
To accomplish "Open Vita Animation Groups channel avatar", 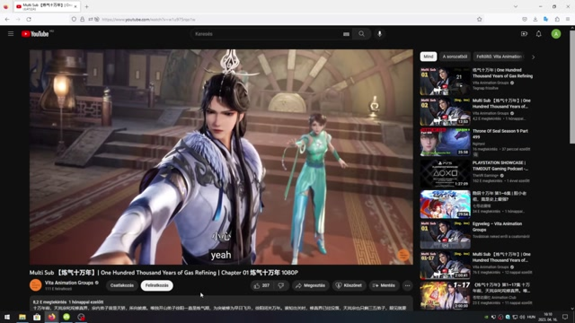I will click(x=35, y=285).
